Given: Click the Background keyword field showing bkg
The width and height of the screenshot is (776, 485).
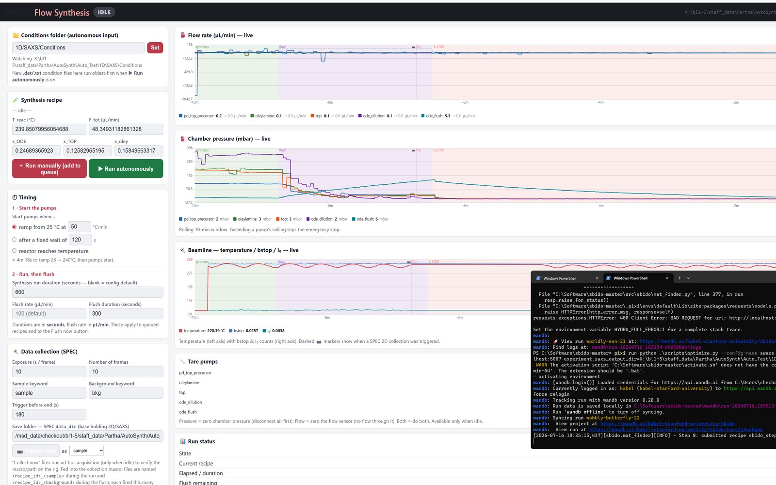Looking at the screenshot, I should point(126,393).
